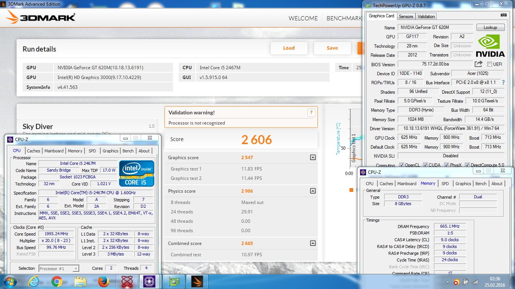Screen dimensions: 515x289
Task: Open Graphics tab in the CPU-Z Memory window
Action: click(463, 184)
